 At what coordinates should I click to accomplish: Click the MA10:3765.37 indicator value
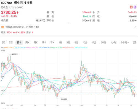(x=20, y=48)
